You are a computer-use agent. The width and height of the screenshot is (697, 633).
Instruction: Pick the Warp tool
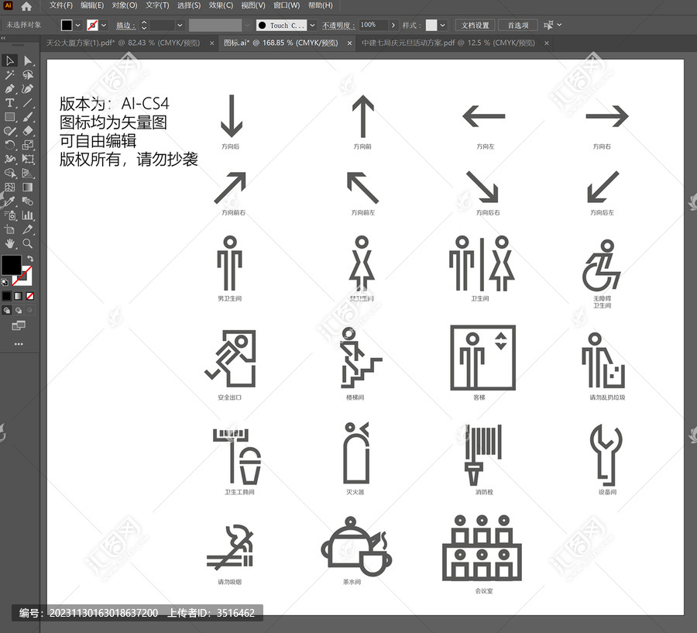[10, 159]
